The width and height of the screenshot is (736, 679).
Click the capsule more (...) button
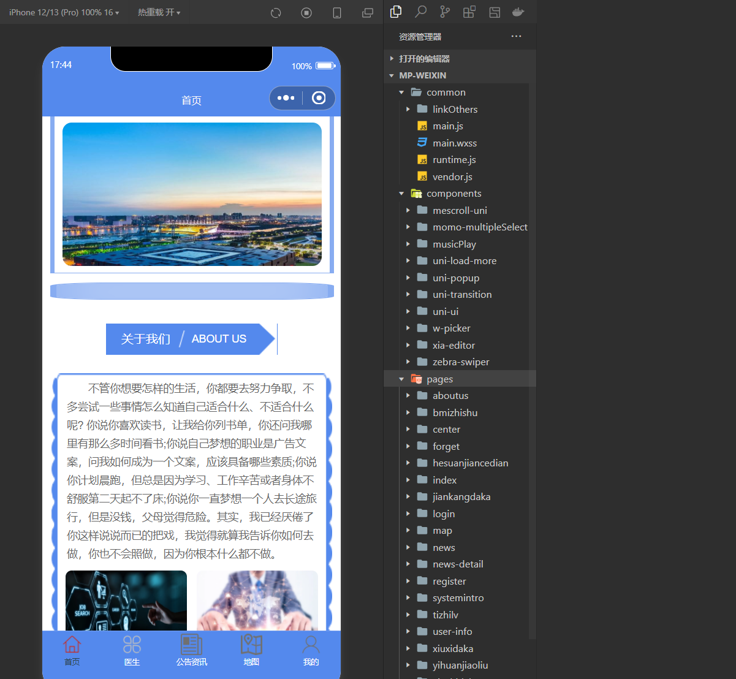[286, 97]
